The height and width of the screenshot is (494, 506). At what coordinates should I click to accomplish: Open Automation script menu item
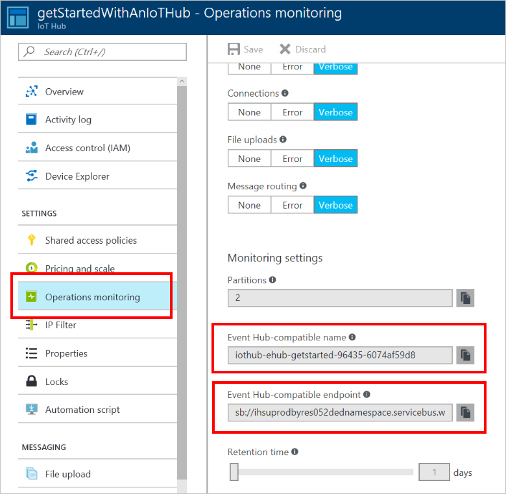coord(97,409)
